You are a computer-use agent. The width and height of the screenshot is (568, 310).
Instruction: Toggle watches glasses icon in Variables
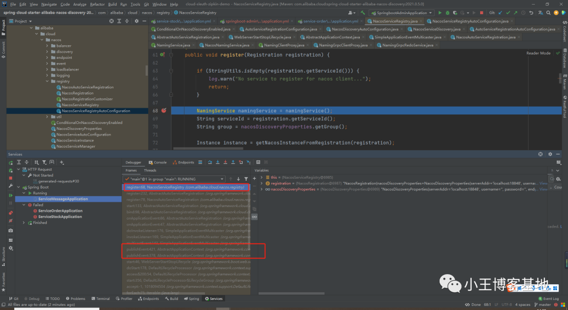click(255, 217)
